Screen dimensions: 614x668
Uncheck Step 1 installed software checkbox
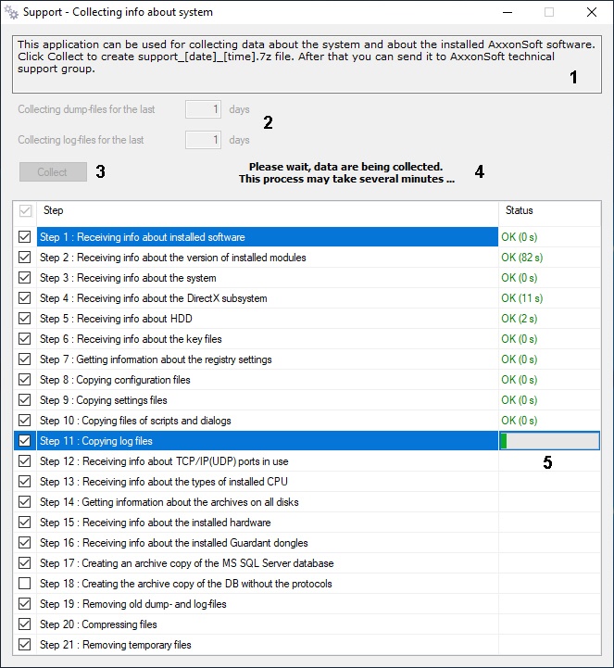coord(25,237)
